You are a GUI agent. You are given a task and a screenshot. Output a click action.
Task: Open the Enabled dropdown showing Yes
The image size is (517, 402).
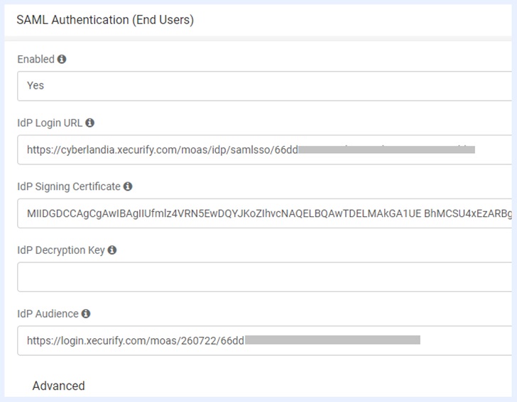tap(264, 86)
